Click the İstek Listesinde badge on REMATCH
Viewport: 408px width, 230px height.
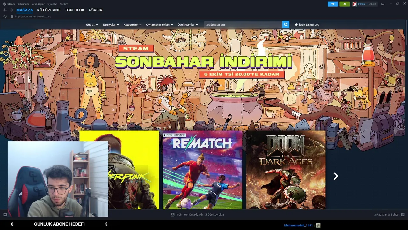pos(174,135)
